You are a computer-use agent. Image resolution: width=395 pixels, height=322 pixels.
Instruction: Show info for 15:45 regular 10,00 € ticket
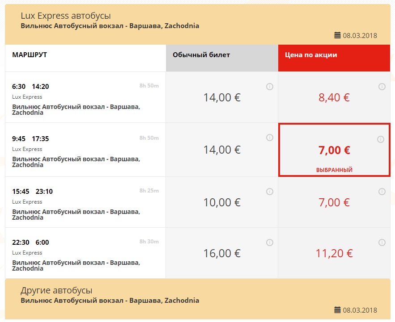(x=269, y=192)
